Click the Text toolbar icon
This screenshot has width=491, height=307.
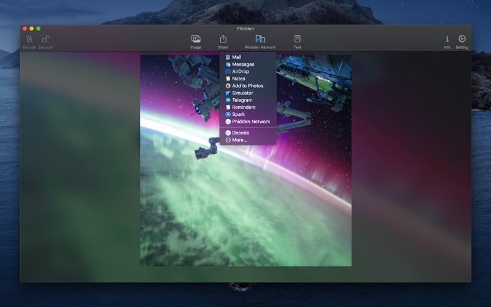[297, 39]
